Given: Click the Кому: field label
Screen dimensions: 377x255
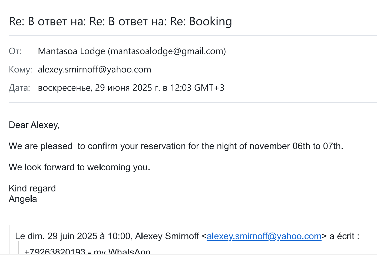Looking at the screenshot, I should click(x=21, y=69).
